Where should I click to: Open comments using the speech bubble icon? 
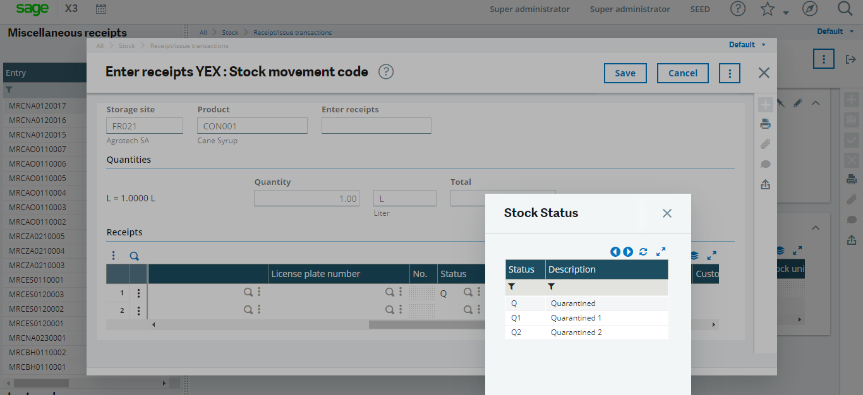coord(765,164)
